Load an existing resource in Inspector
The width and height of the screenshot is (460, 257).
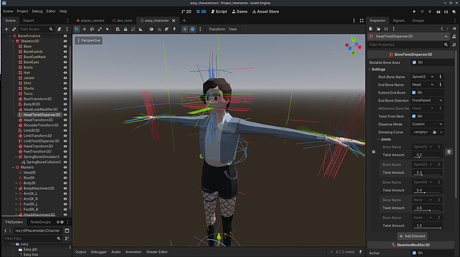tap(379, 29)
